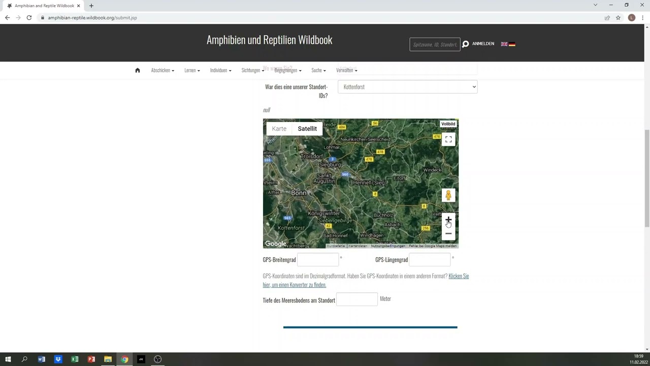The height and width of the screenshot is (366, 650).
Task: Click the search magnifier icon beside search field
Action: [x=465, y=44]
